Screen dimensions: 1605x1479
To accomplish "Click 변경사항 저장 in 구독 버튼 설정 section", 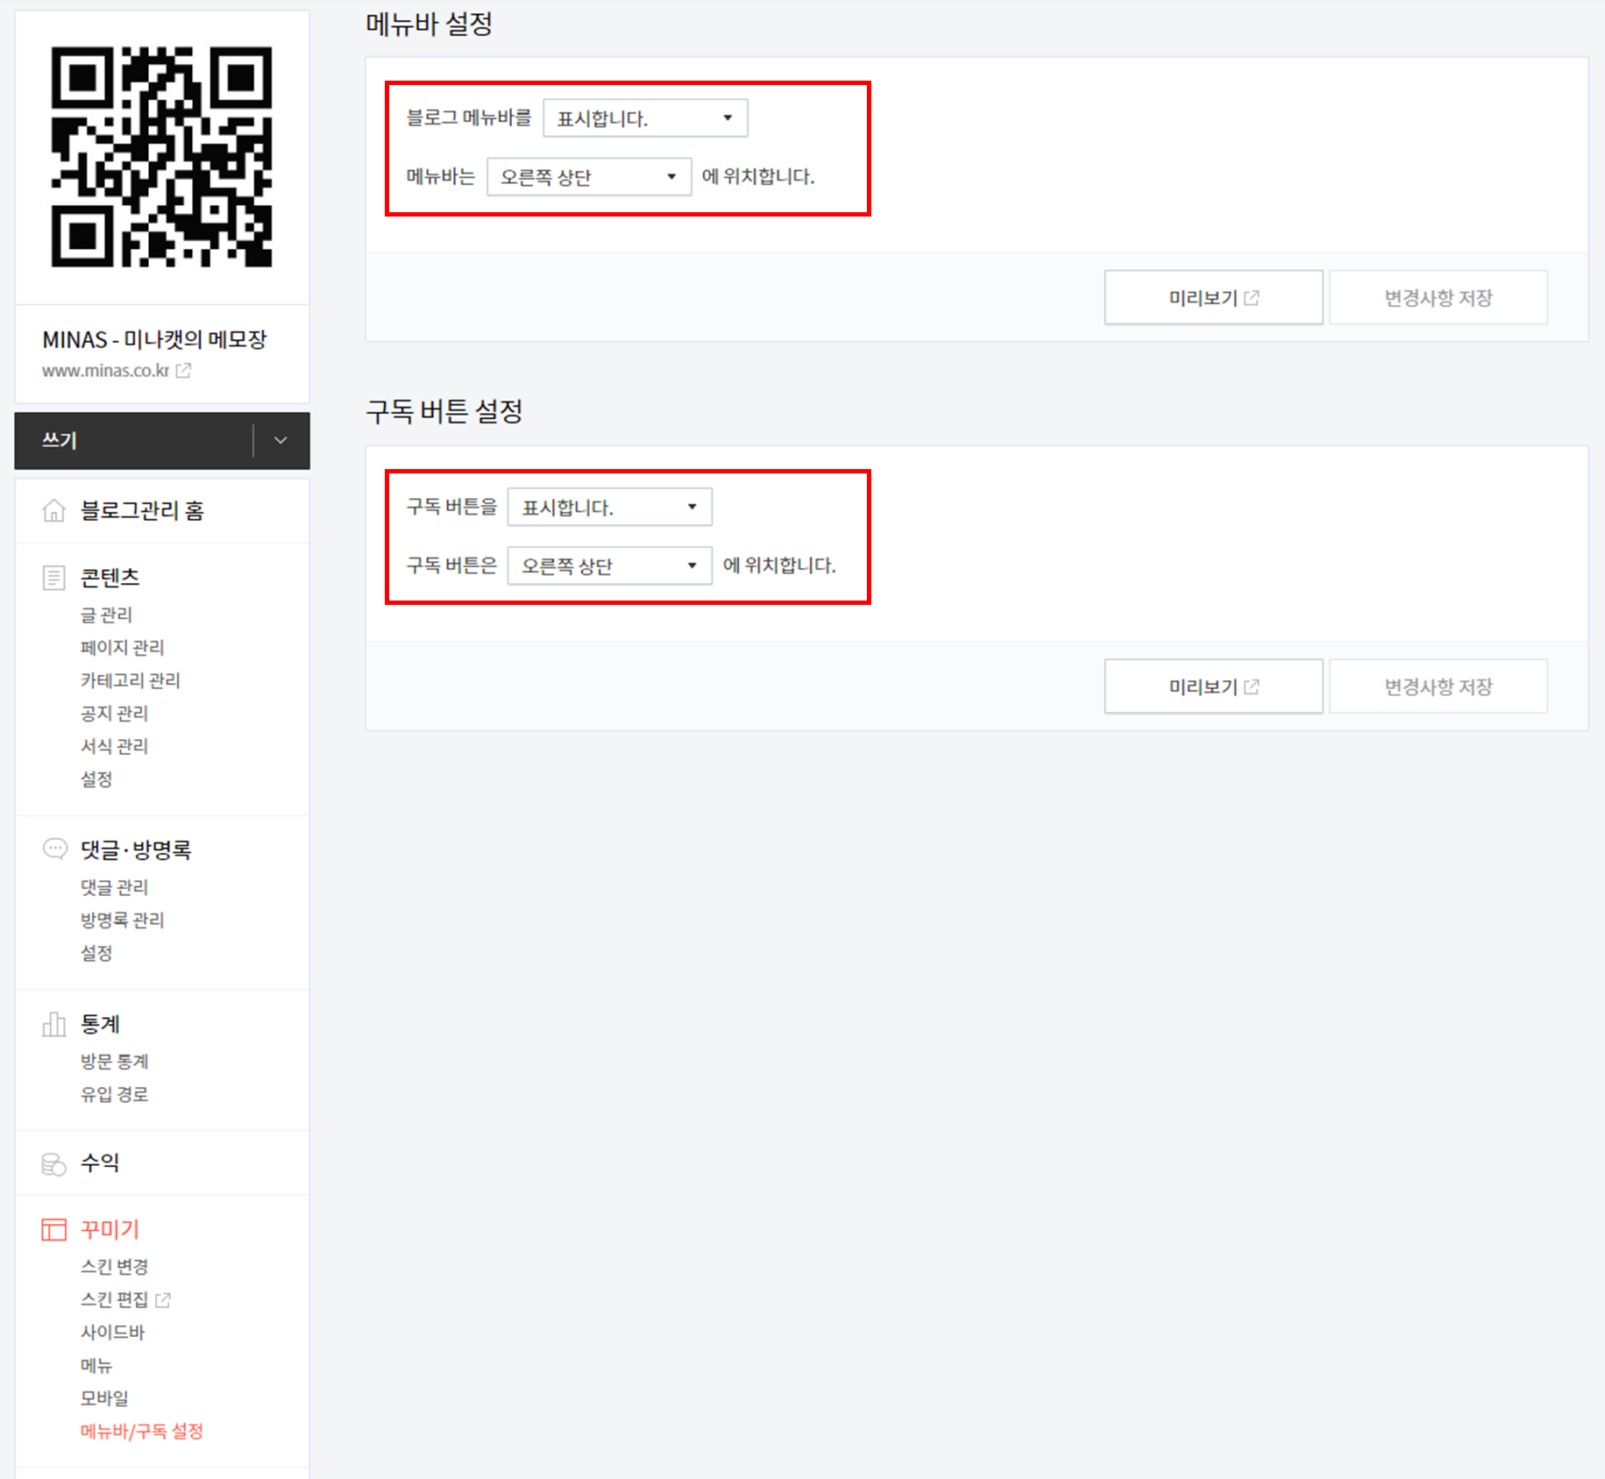I will (x=1438, y=686).
